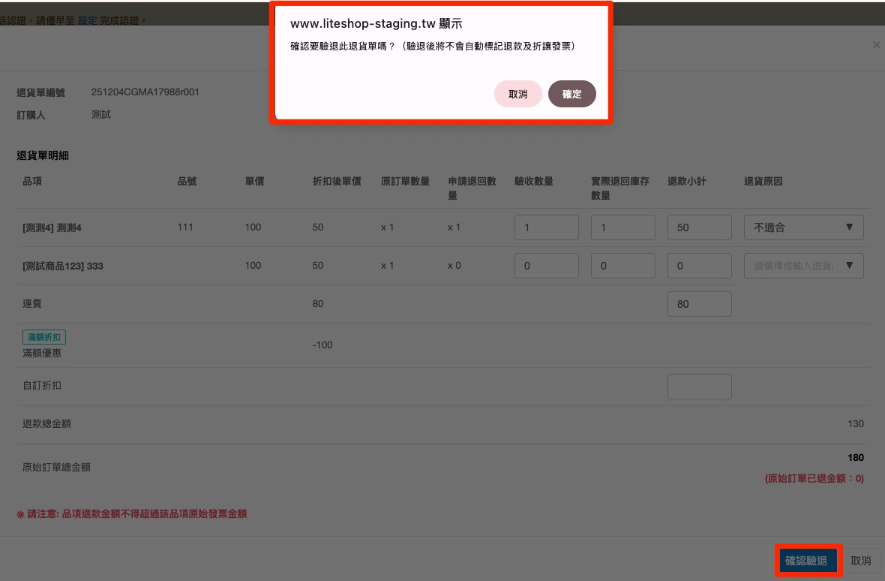Click 實際退回庫存數量 field for 測測4
The height and width of the screenshot is (581, 885).
622,227
